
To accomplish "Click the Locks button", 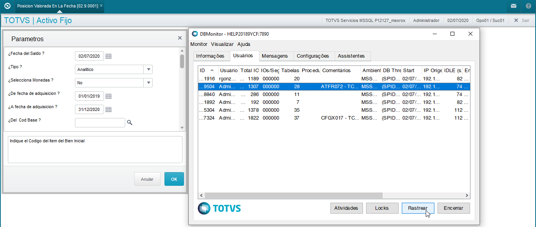I will point(382,208).
